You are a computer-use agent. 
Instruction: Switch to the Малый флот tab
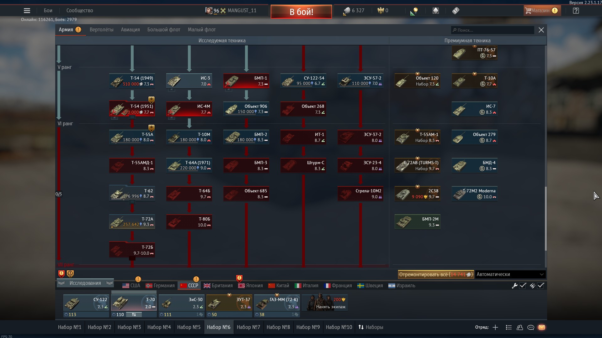[x=202, y=30]
